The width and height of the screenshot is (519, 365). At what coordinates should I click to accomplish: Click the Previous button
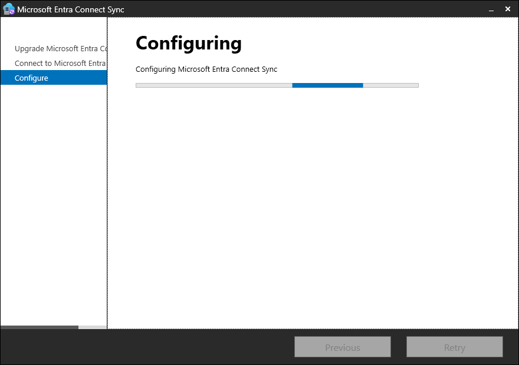tap(343, 347)
